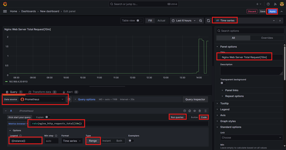The height and width of the screenshot is (150, 286).
Task: Collapse the Standard options section
Action: (x=231, y=127)
